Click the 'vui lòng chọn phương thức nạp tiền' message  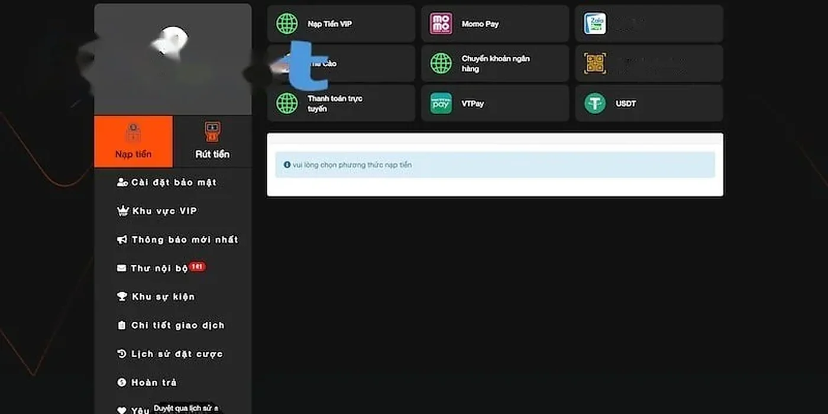[x=495, y=165]
